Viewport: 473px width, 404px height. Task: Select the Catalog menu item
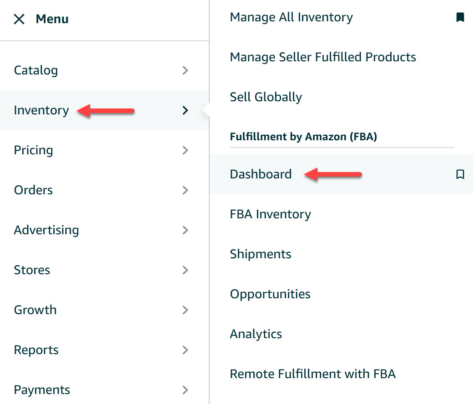[36, 70]
